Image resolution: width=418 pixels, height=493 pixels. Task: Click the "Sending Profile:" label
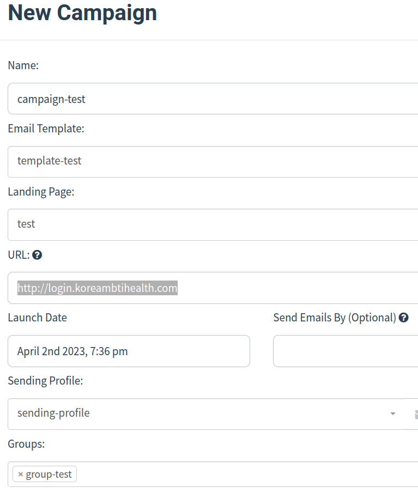(x=45, y=381)
